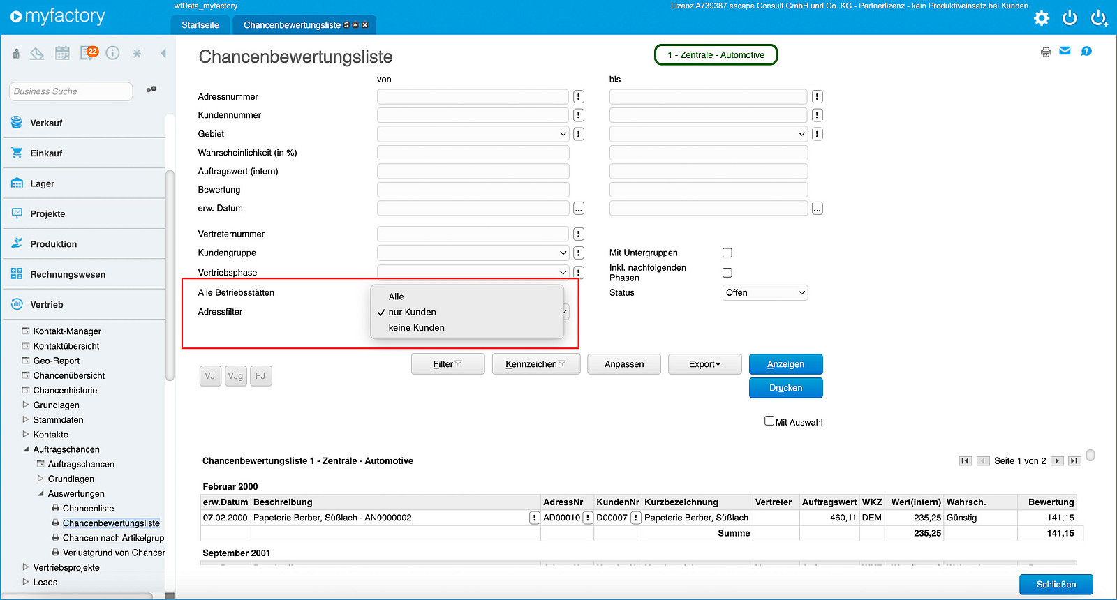Click the Kennzeichen button
Viewport: 1117px width, 600px height.
pyautogui.click(x=536, y=364)
